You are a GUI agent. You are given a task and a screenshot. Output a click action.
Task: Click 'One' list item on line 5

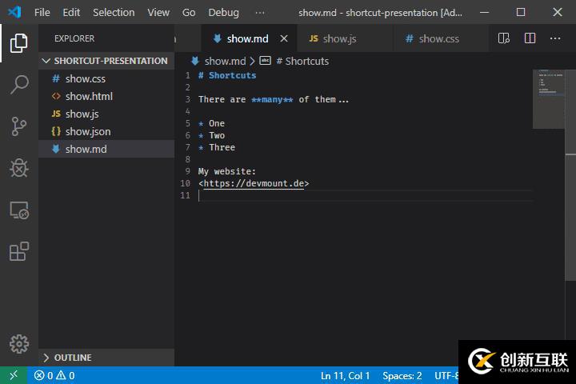(x=217, y=123)
